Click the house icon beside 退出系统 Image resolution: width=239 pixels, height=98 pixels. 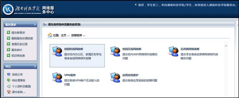pyautogui.click(x=9, y=92)
